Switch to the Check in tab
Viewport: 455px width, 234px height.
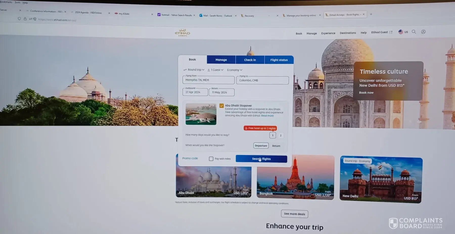pyautogui.click(x=250, y=60)
